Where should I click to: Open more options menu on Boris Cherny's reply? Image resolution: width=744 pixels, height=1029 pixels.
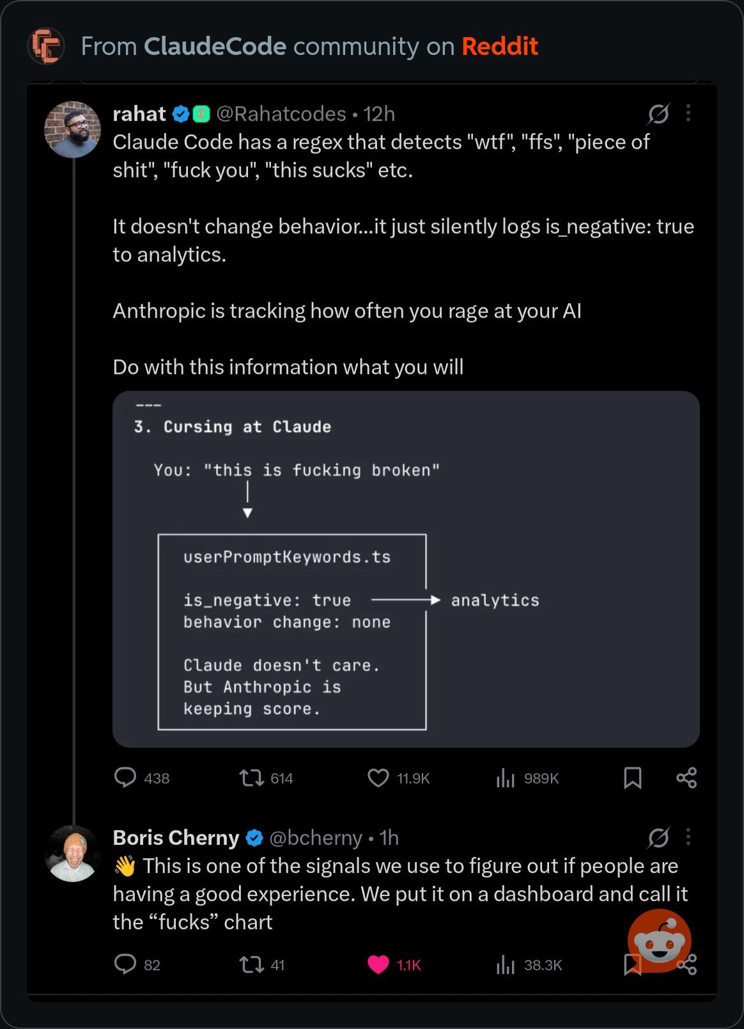tap(688, 837)
